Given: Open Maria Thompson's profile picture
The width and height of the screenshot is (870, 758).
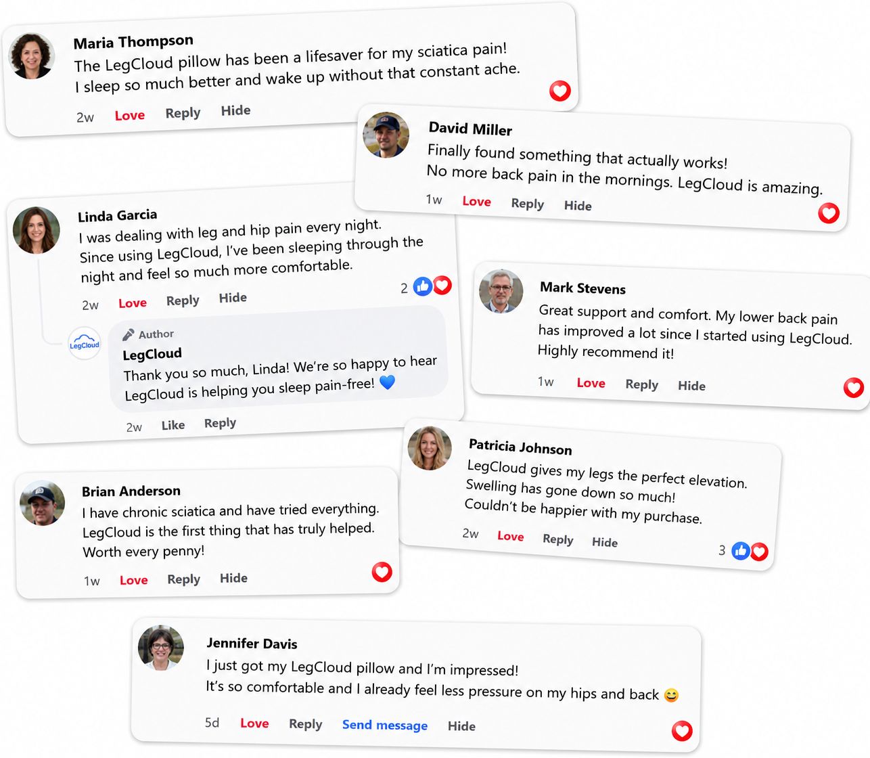Looking at the screenshot, I should pos(32,56).
